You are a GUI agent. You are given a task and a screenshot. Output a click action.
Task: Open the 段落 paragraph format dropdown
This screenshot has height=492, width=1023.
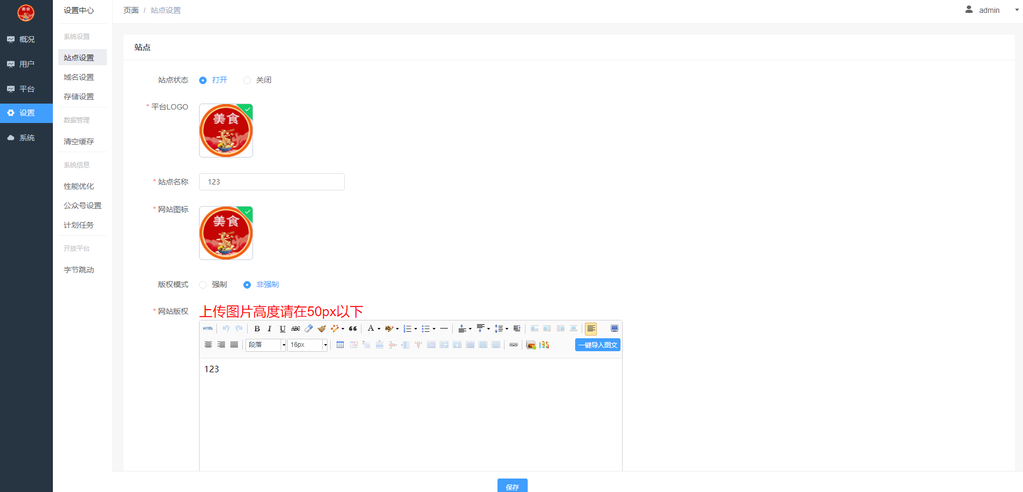tap(266, 345)
